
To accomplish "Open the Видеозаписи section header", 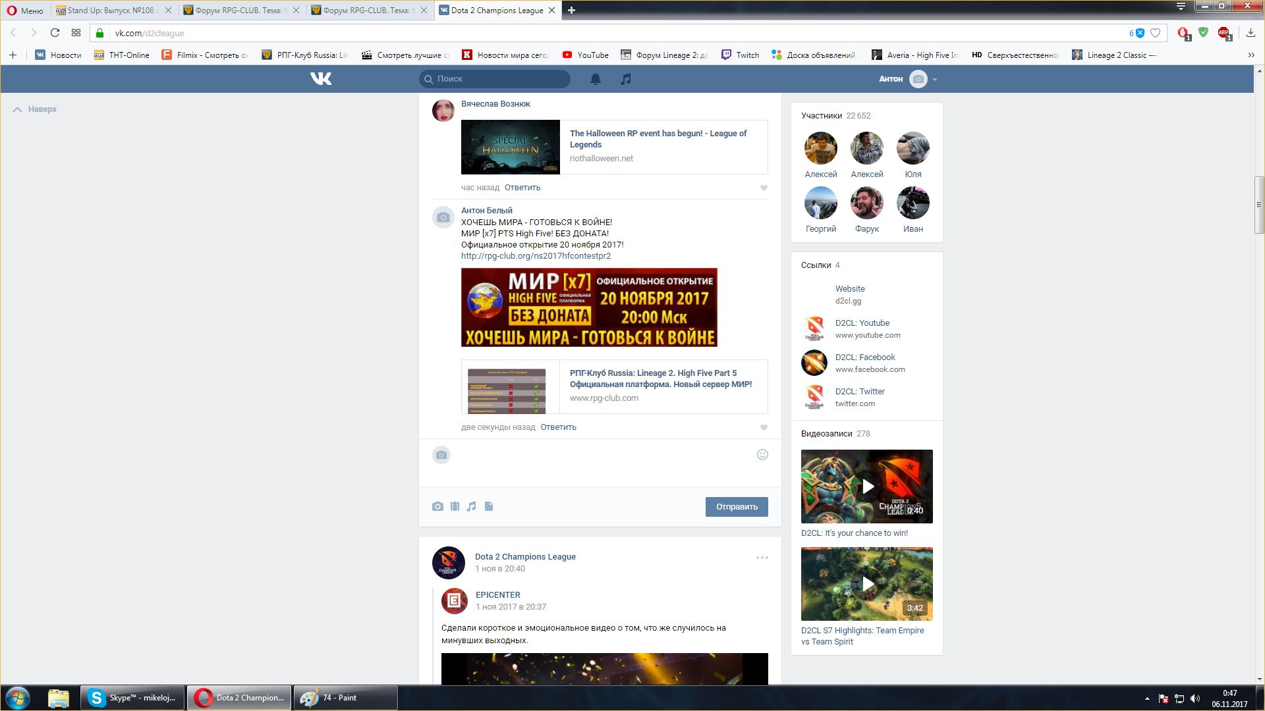I will (x=826, y=434).
